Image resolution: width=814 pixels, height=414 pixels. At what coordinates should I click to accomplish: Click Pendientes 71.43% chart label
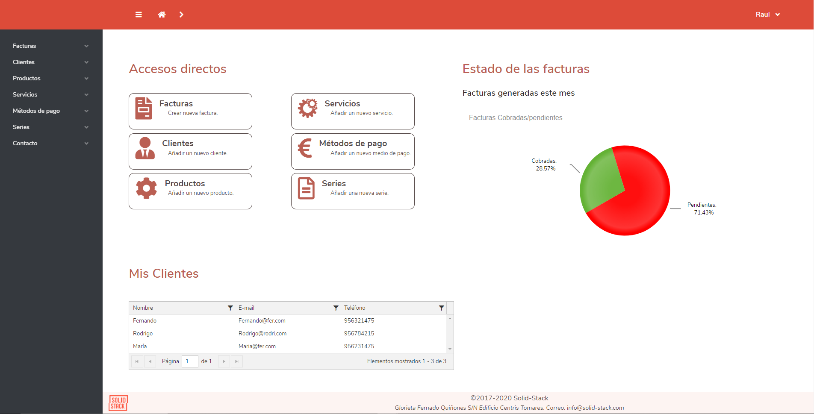(x=702, y=208)
